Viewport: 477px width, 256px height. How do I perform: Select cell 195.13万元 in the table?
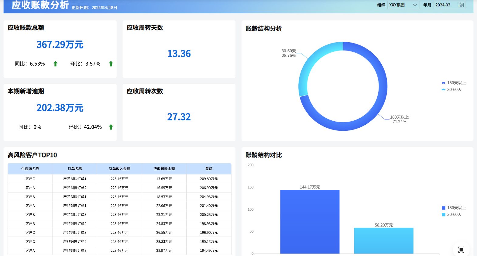(209, 241)
